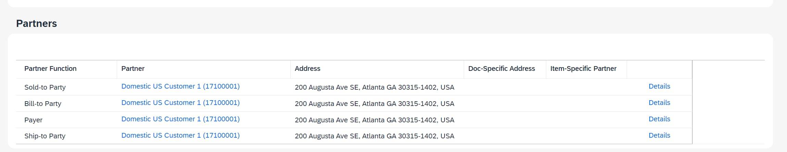Select the Address column header
The image size is (787, 152).
click(307, 69)
